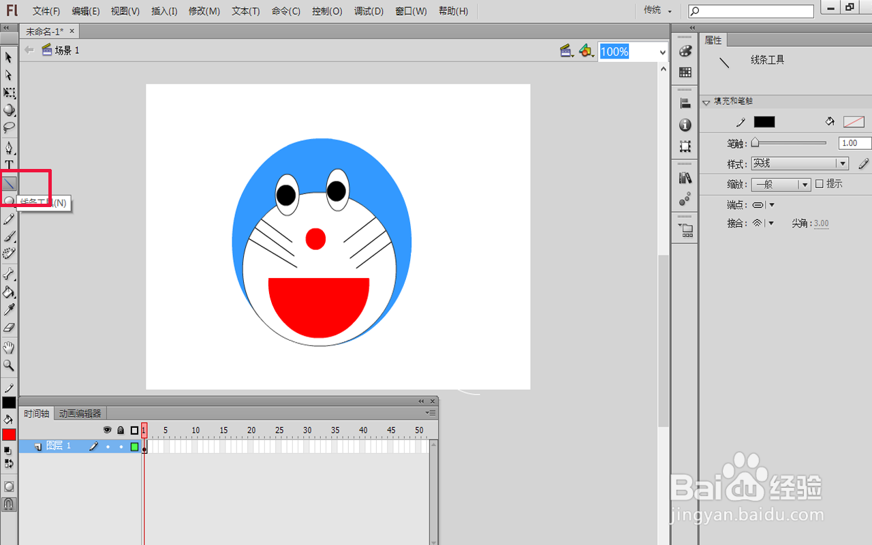Screen dimensions: 872x545
Task: Toggle lock dot for 图层 1
Action: (121, 446)
